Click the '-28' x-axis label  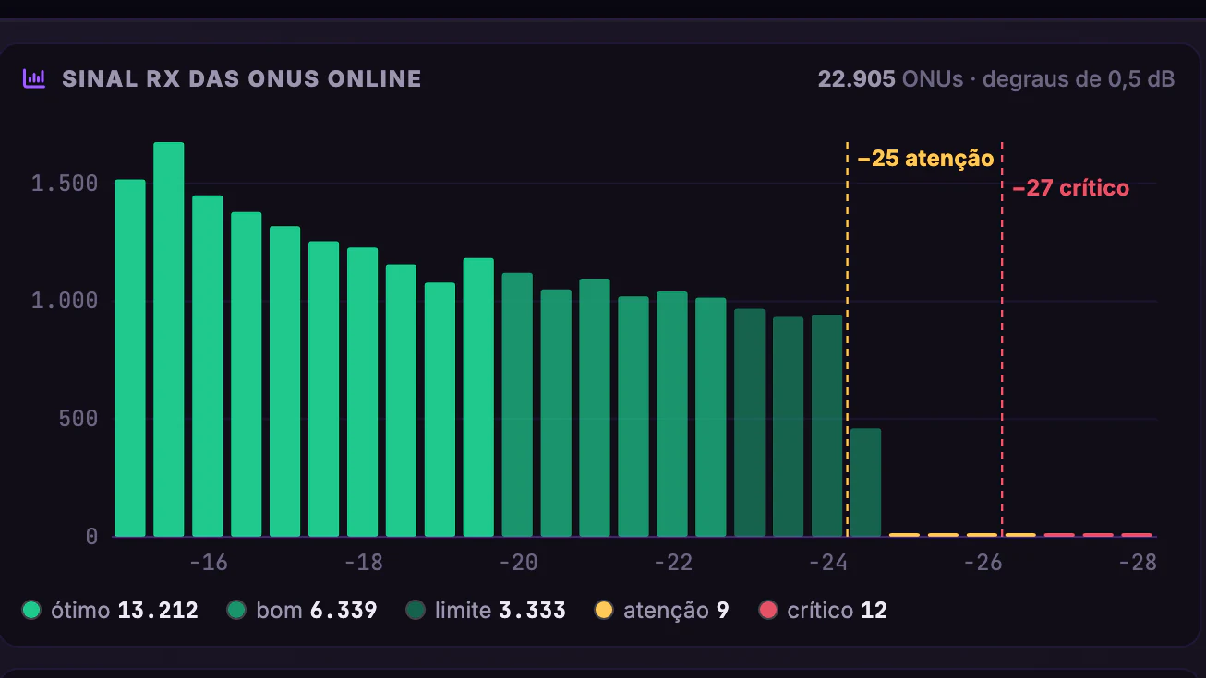click(1137, 563)
